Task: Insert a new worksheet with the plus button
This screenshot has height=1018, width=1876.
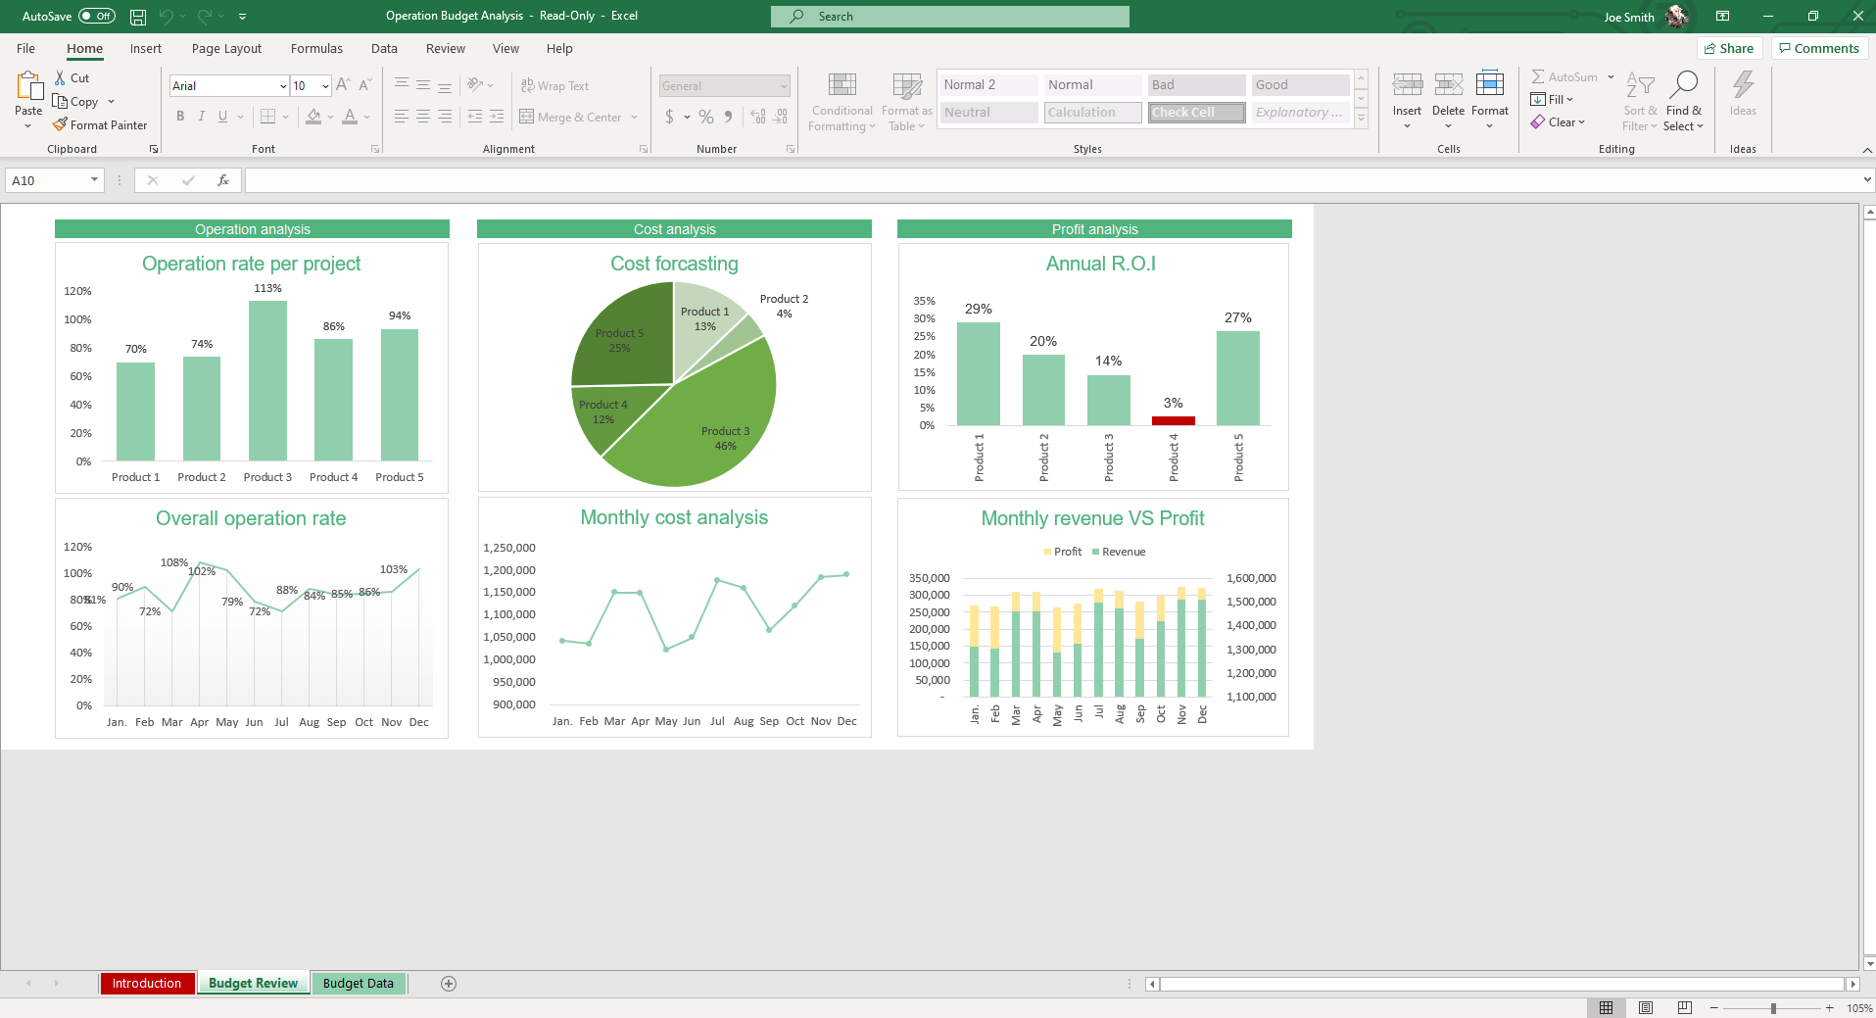Action: 448,983
